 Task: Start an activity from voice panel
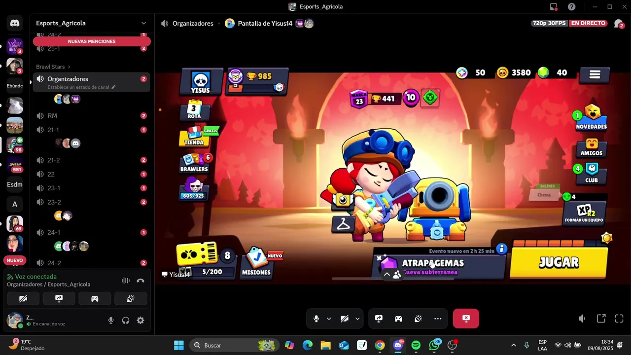click(x=95, y=298)
